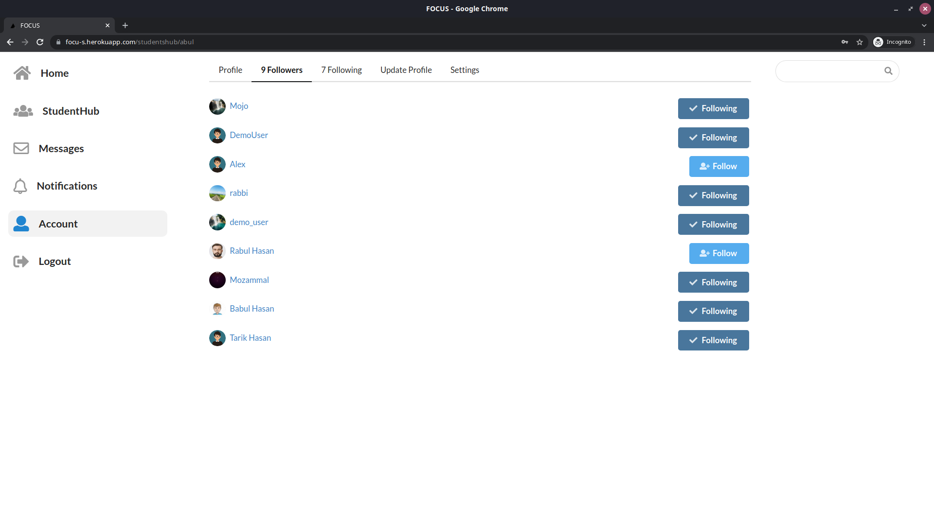Viewport: 934px width, 525px height.
Task: Unfollow Mojo by clicking Following
Action: coord(713,108)
